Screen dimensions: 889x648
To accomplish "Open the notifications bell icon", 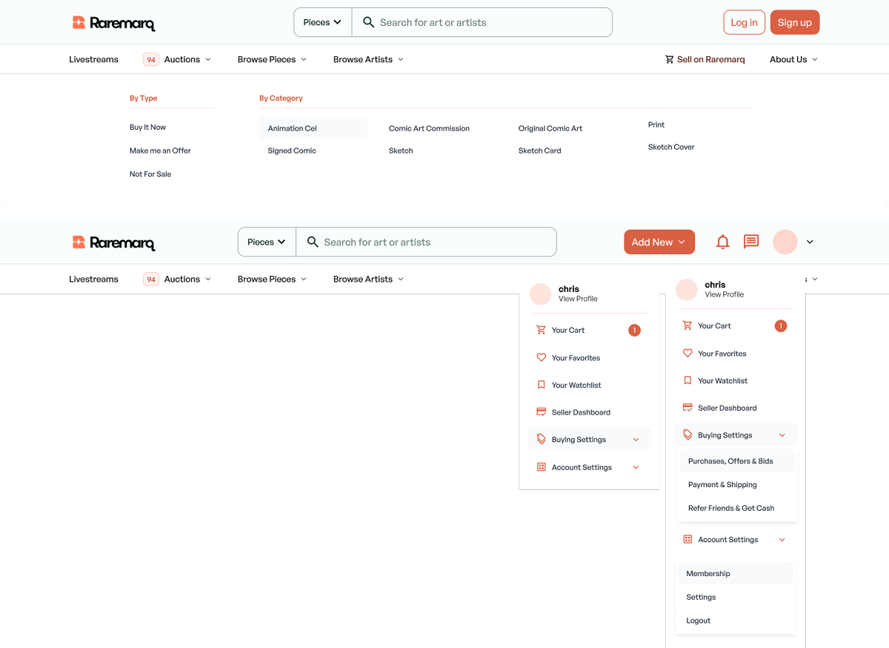I will 722,242.
